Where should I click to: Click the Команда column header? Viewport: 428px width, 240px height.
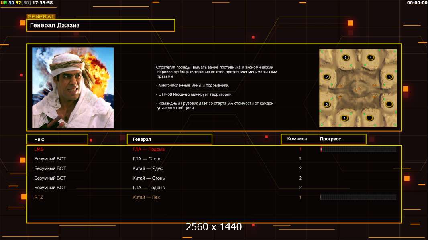pos(297,139)
